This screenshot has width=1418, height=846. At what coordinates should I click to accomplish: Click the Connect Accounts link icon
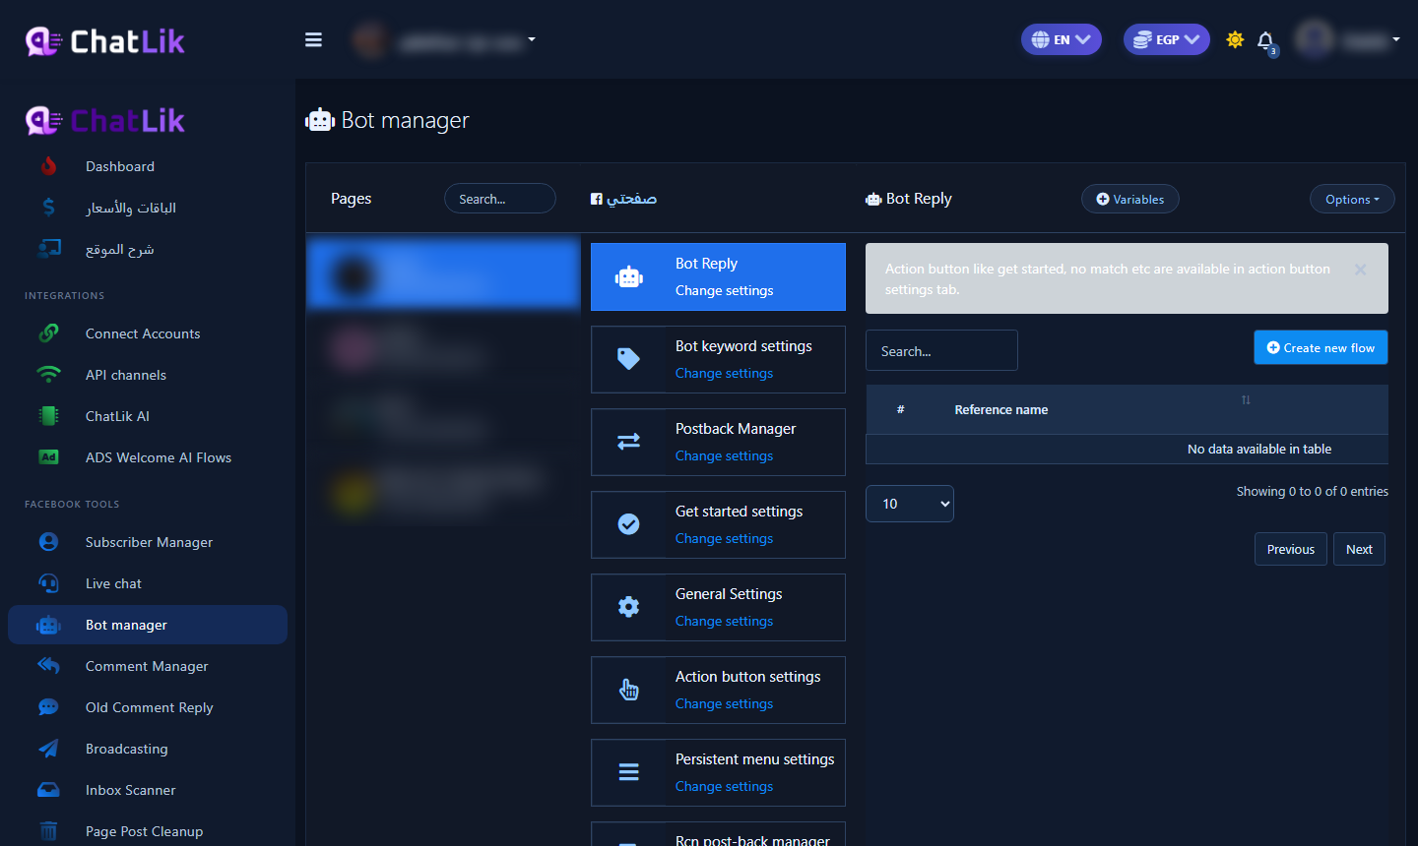click(48, 333)
